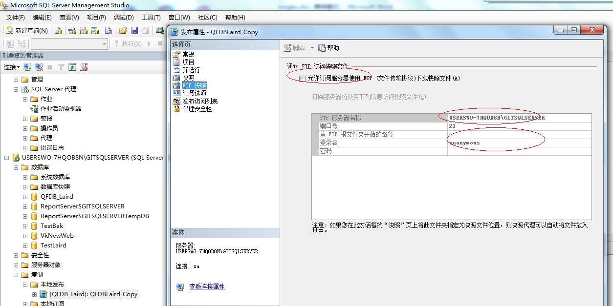Open the available databases combo box
613x306 pixels.
[69, 44]
